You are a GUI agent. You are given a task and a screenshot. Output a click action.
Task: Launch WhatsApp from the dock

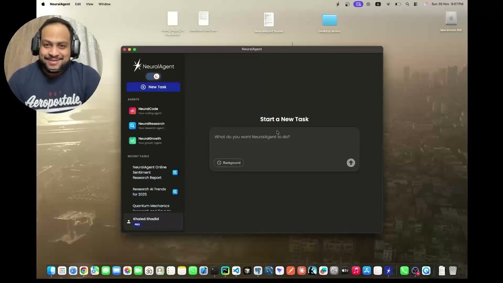[193, 270]
